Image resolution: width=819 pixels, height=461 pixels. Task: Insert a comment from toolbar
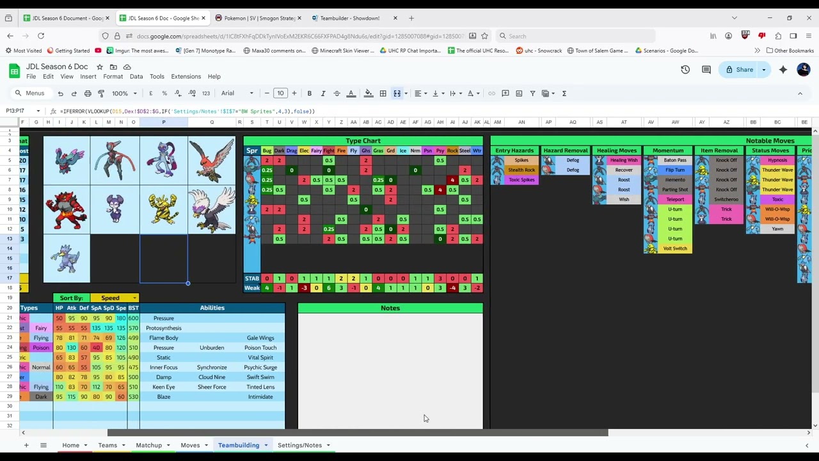505,93
